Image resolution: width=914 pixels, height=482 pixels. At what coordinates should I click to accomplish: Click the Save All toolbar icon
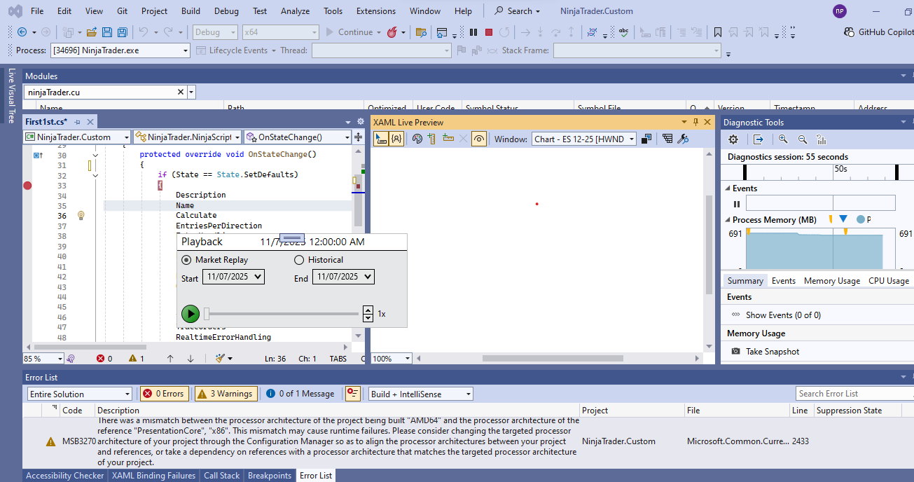coord(122,32)
